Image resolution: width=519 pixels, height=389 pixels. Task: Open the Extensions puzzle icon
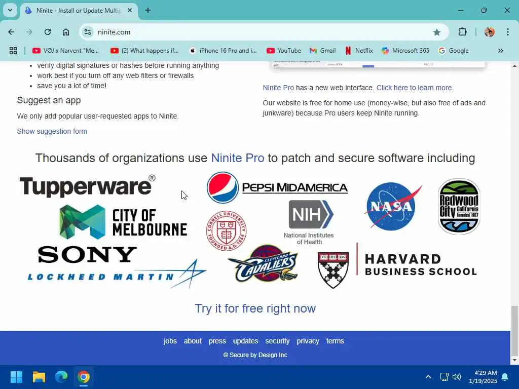462,32
